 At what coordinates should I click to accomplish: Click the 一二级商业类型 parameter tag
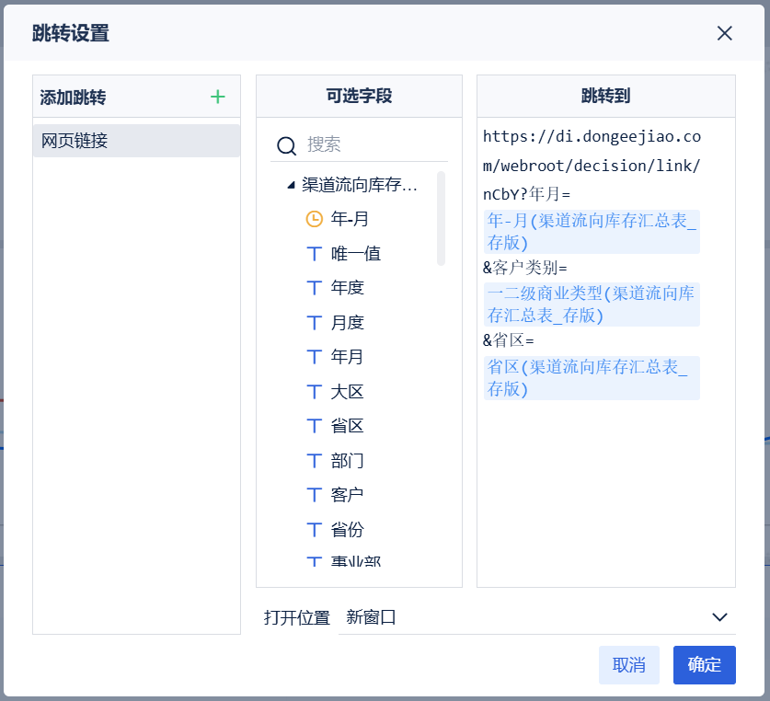coord(592,305)
